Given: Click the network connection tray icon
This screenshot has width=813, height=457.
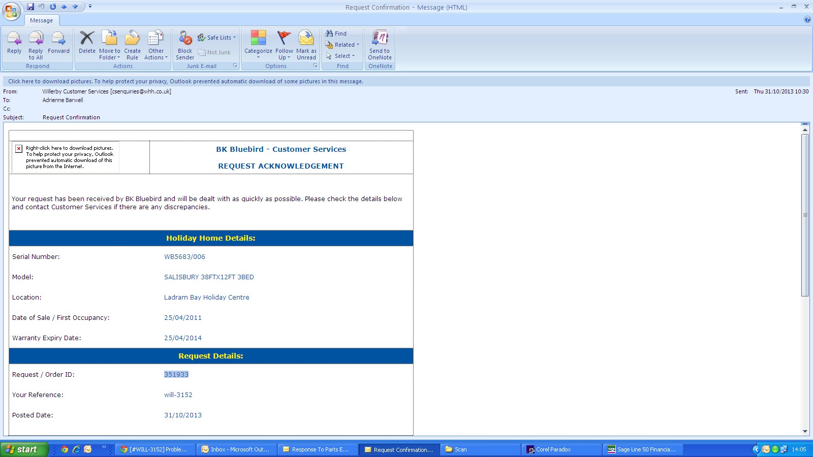Looking at the screenshot, I should pyautogui.click(x=784, y=449).
